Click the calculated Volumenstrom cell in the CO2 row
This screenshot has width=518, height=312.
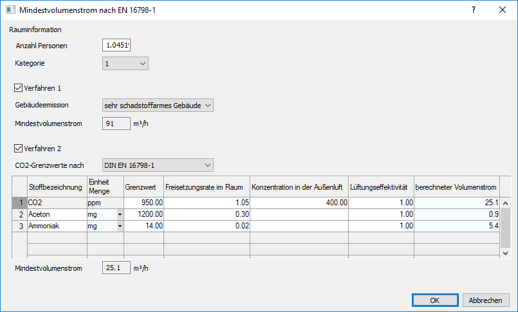[x=457, y=203]
